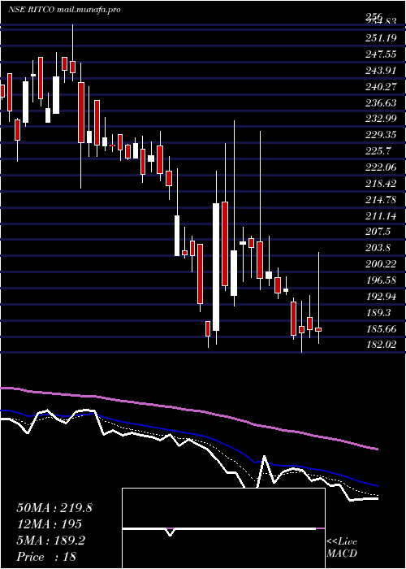Click the 222.06 price axis label
This screenshot has height=569, width=406.
(x=381, y=167)
